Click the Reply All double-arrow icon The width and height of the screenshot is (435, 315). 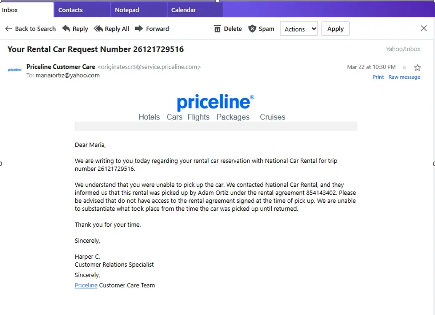point(98,29)
